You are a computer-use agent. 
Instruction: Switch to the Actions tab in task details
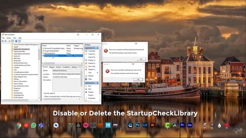[58, 67]
